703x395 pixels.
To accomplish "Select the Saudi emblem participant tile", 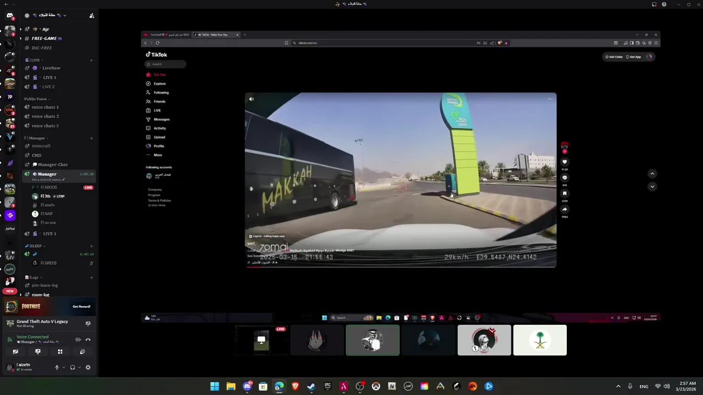I will tap(540, 340).
